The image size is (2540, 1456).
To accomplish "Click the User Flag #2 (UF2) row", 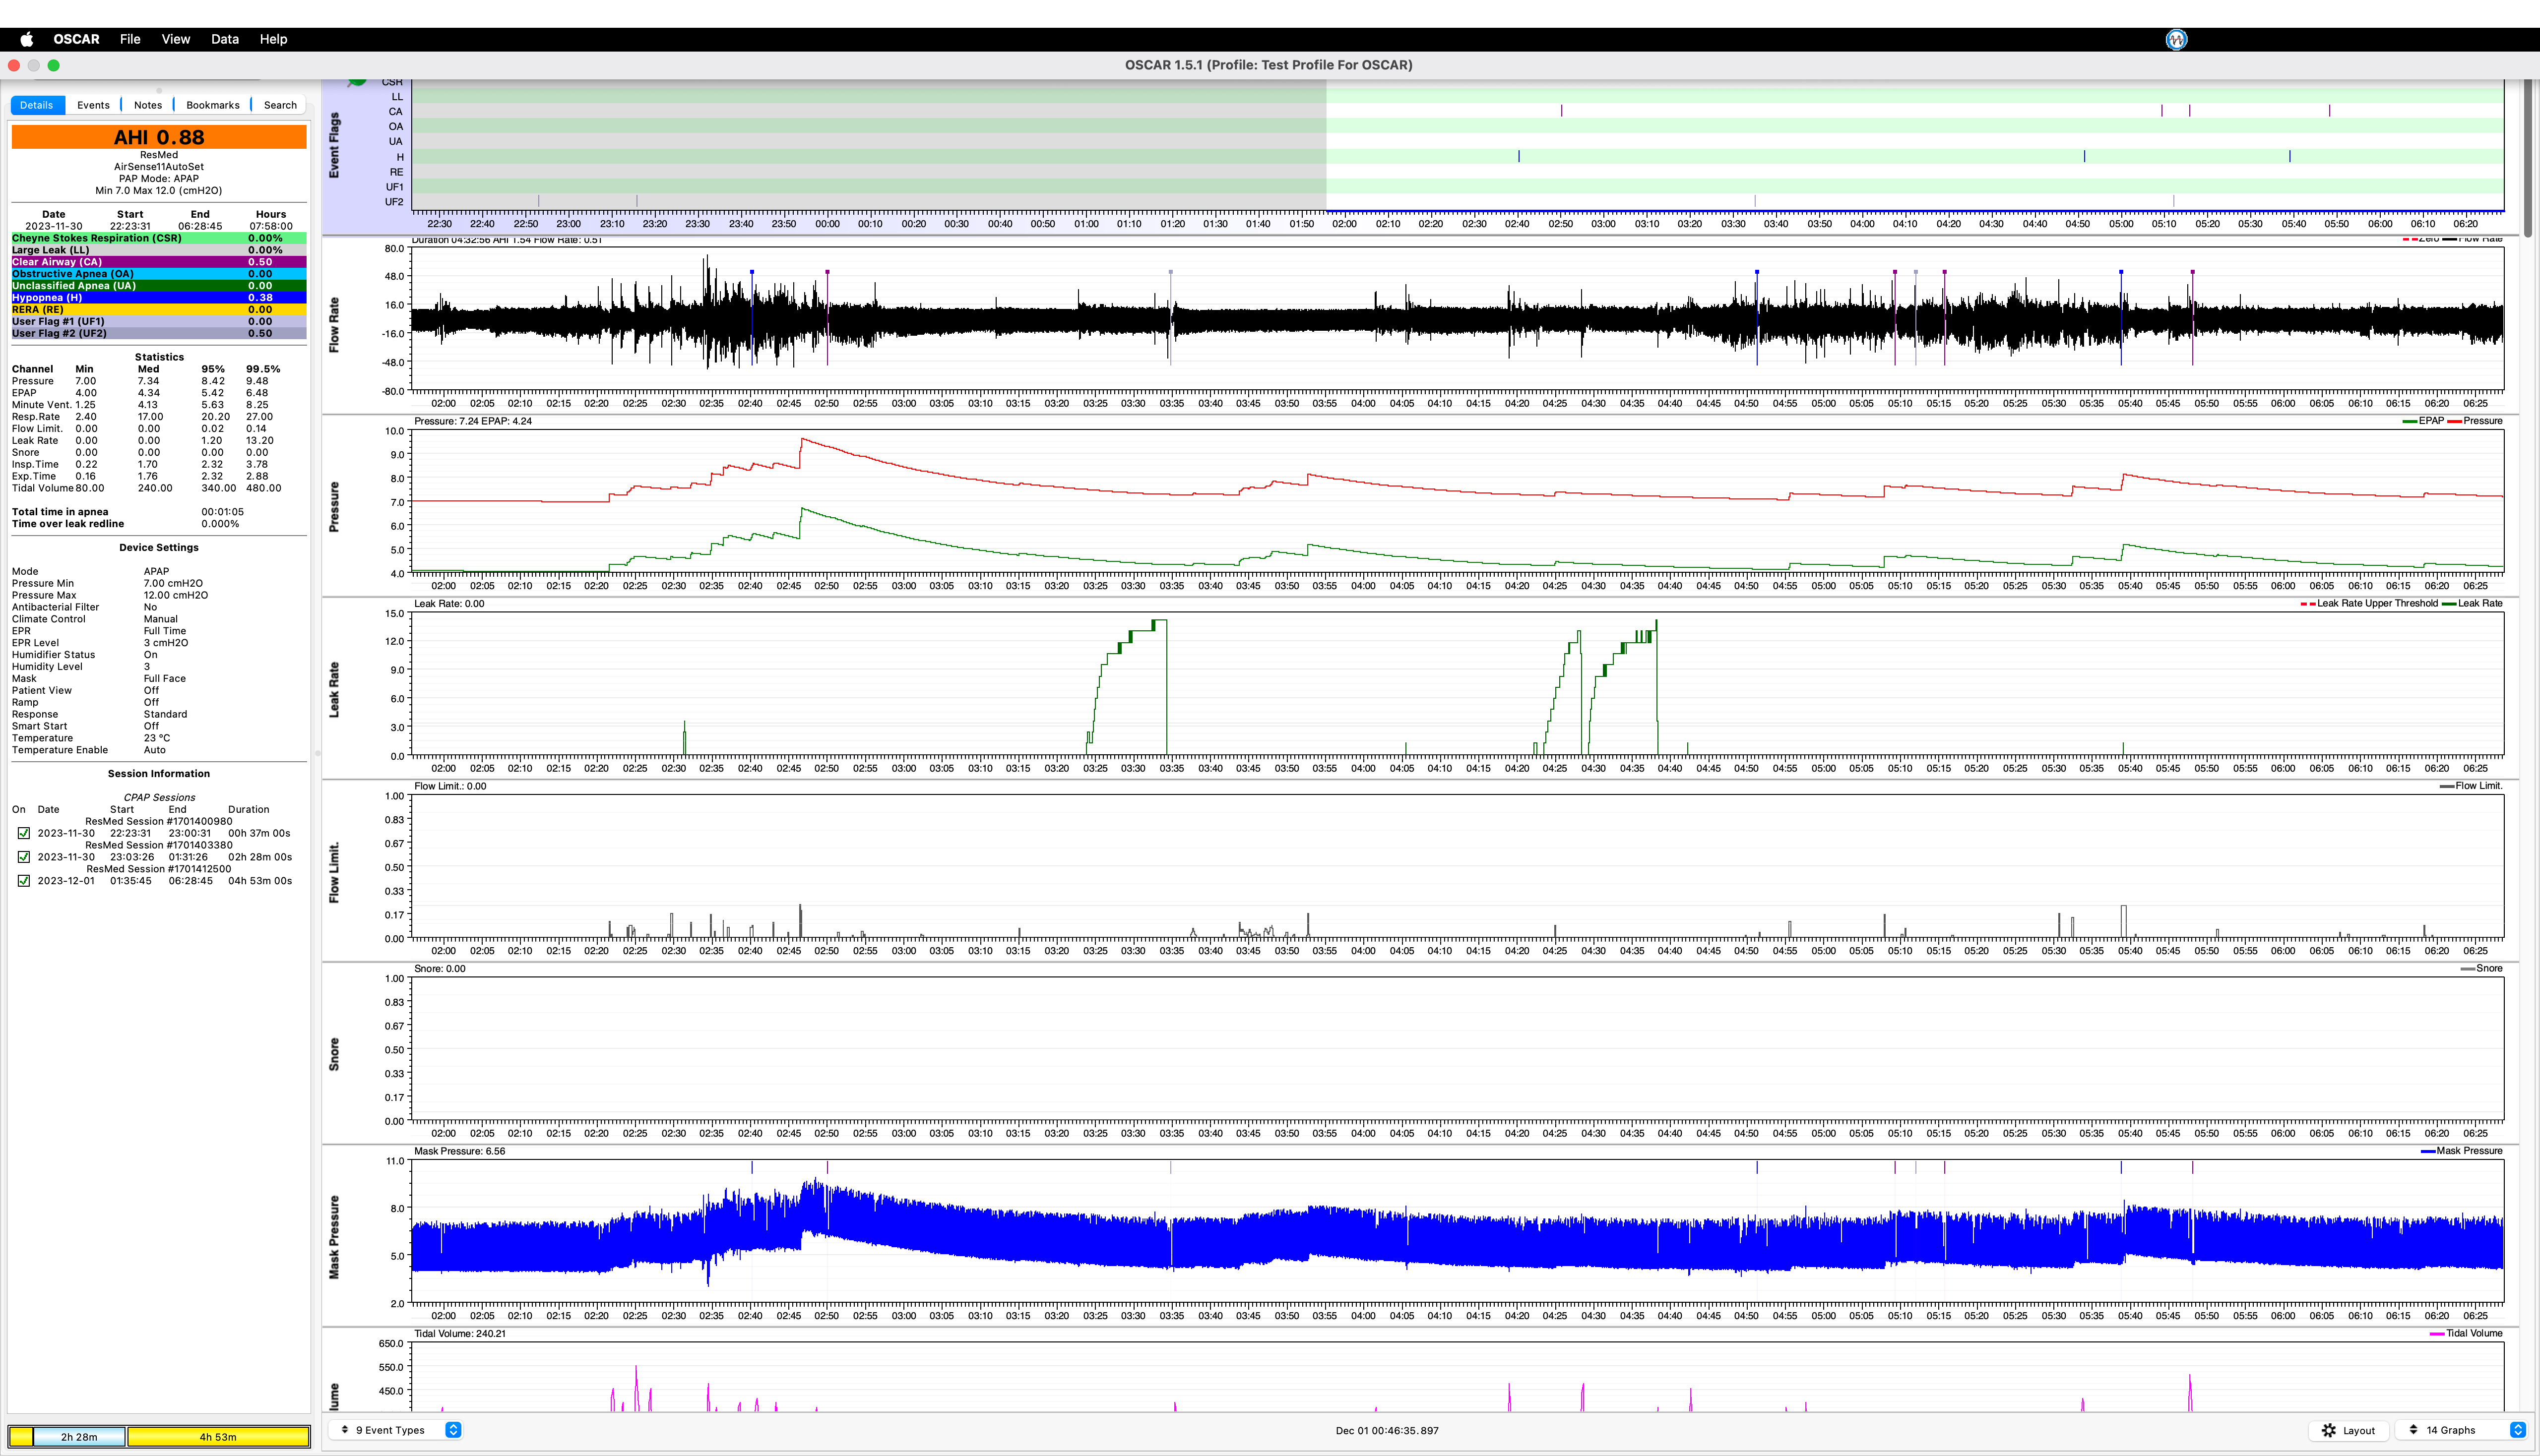I will pos(159,334).
